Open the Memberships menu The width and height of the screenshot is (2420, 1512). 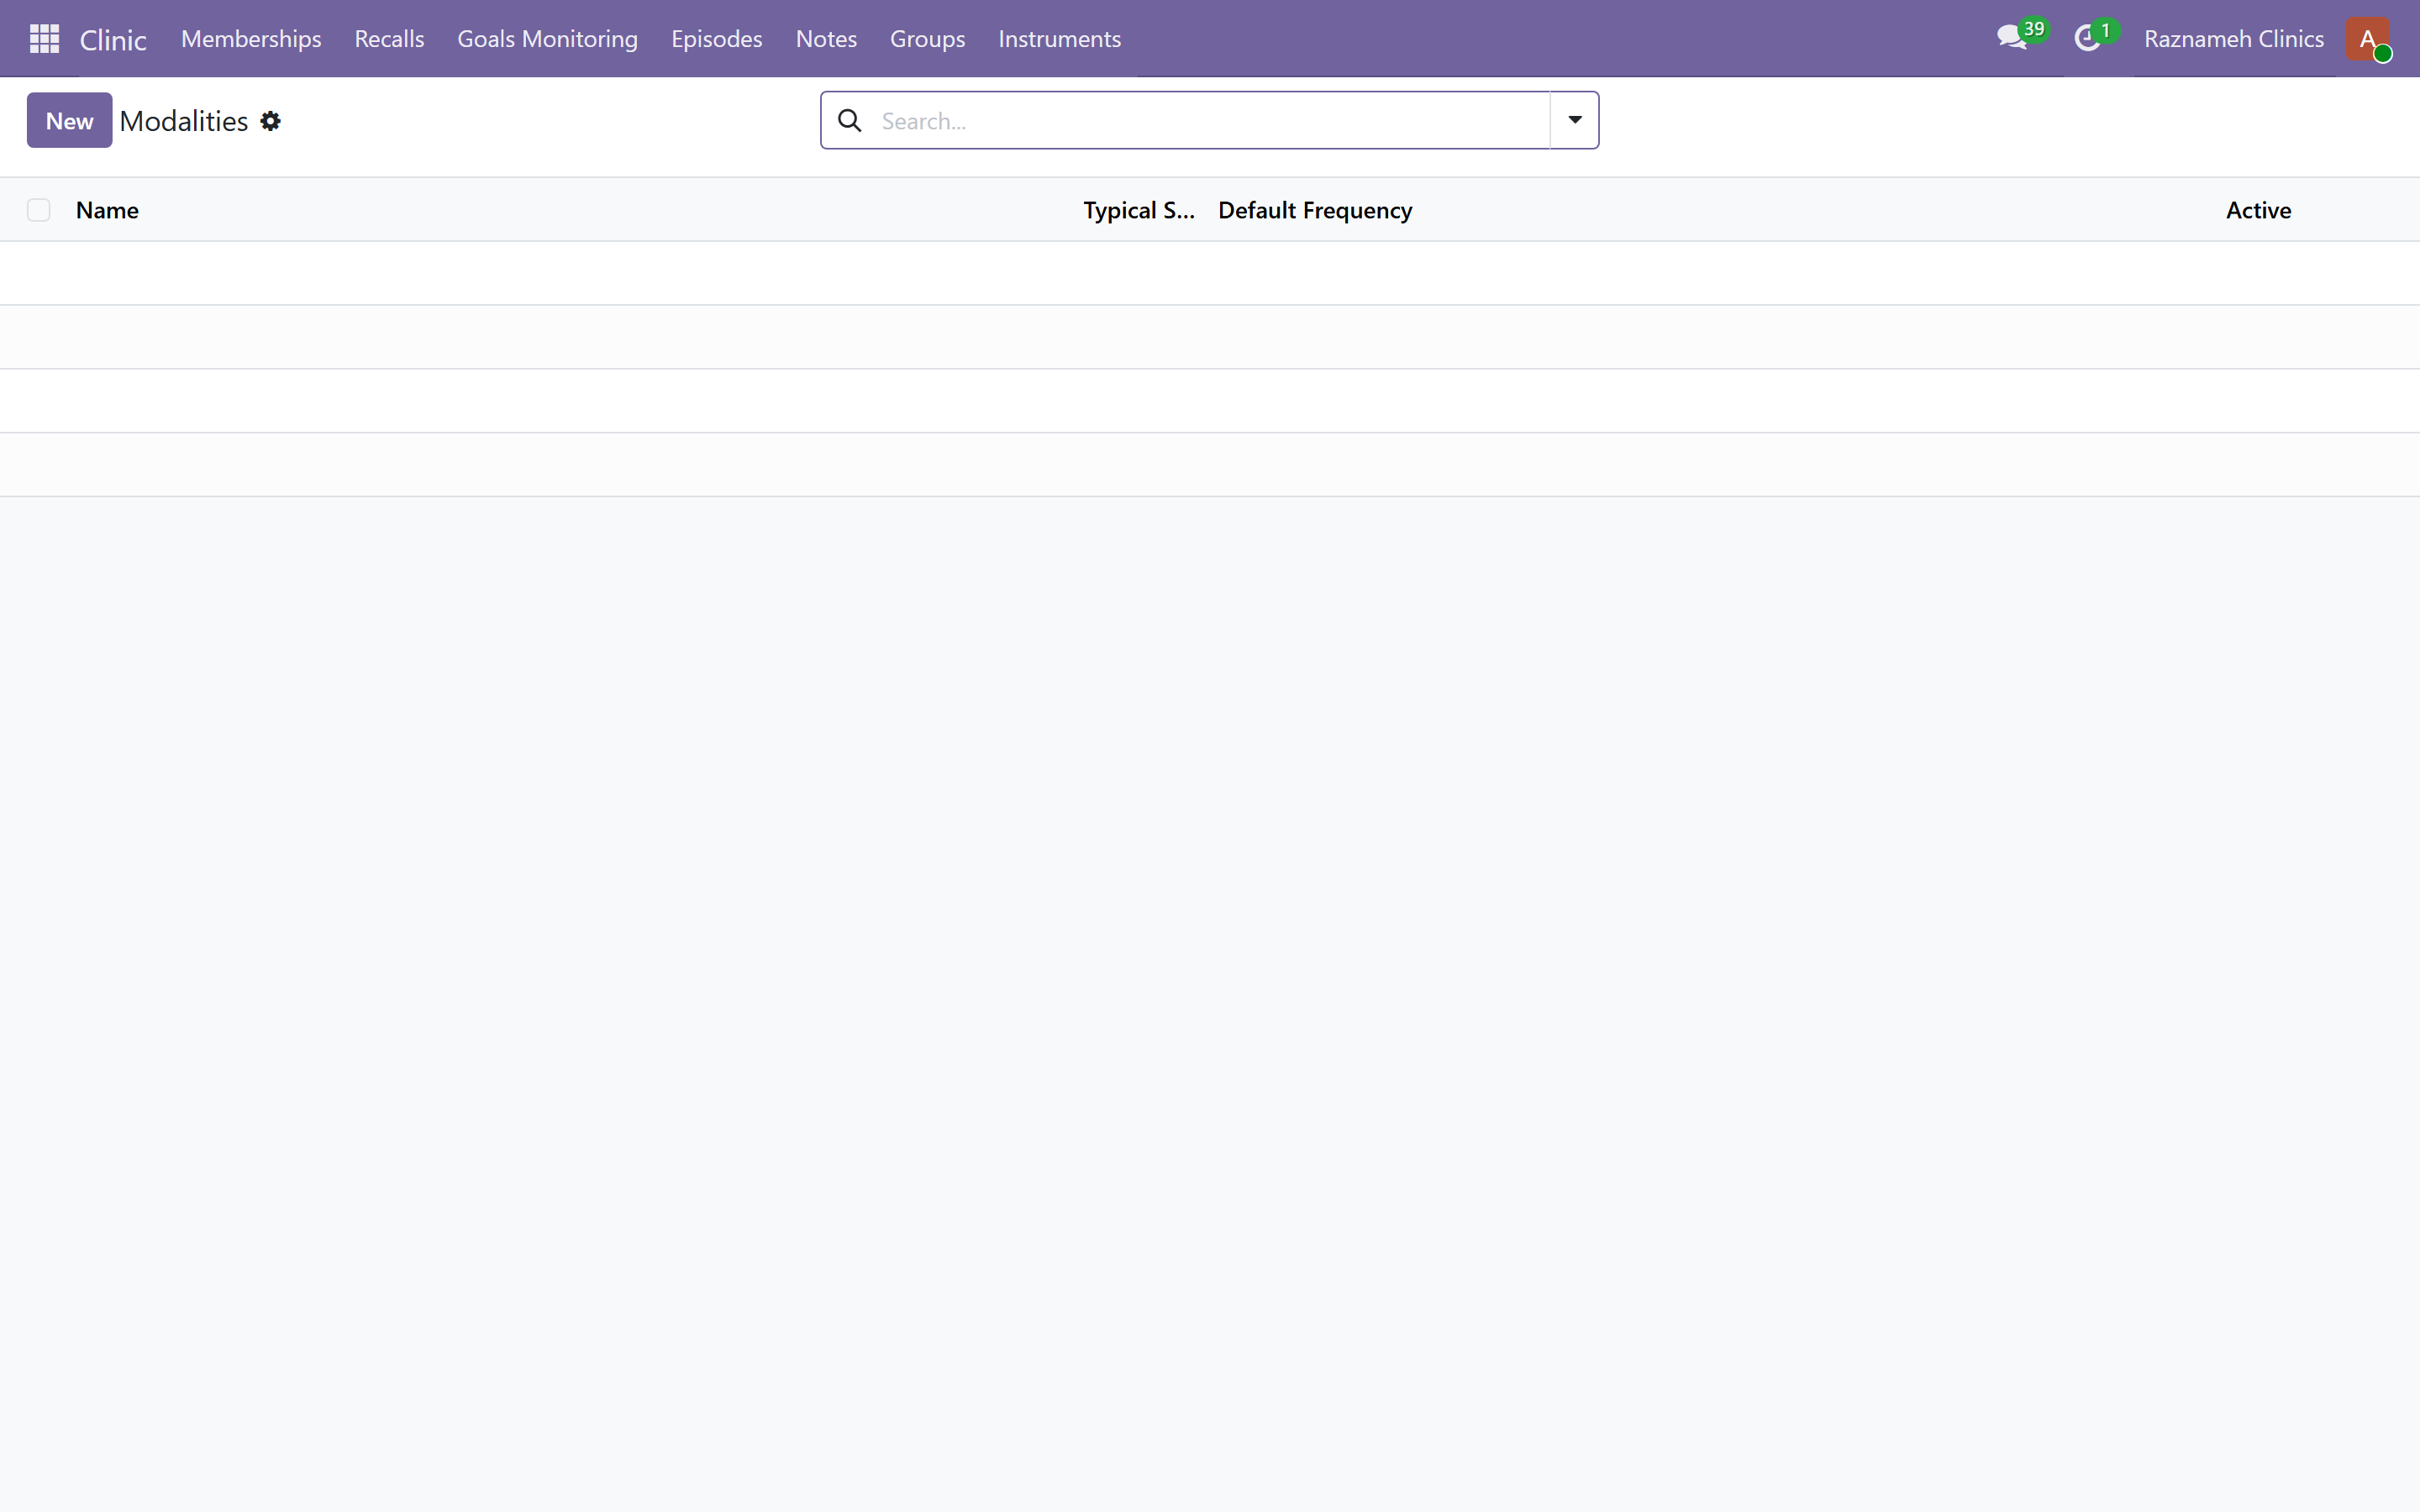click(x=251, y=39)
